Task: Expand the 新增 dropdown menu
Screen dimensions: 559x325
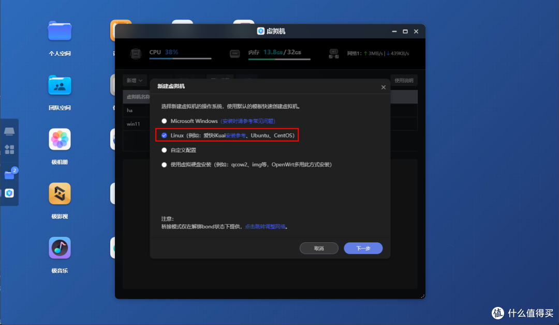Action: (135, 80)
